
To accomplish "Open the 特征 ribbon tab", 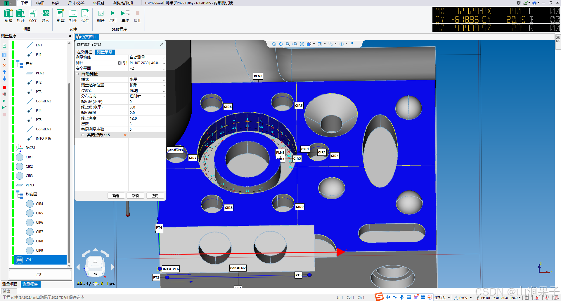I will point(40,3).
